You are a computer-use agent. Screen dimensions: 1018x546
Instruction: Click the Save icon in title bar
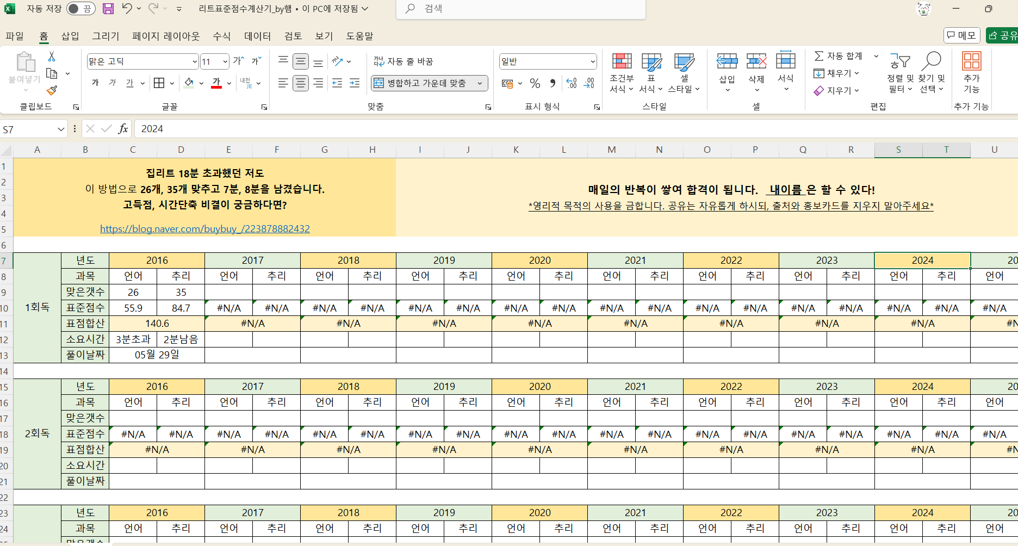point(108,9)
